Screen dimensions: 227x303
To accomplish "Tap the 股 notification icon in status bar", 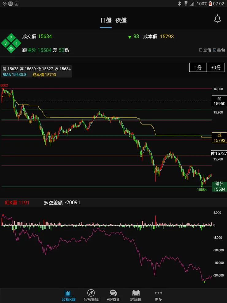I will [11, 3].
